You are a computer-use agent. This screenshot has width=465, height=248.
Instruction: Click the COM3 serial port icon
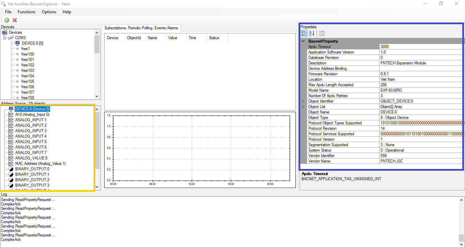pos(11,37)
